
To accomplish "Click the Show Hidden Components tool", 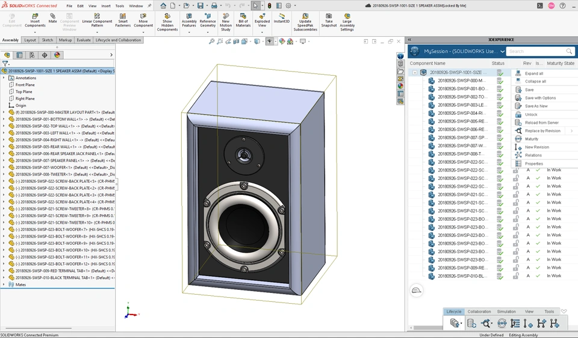I will 167,20.
